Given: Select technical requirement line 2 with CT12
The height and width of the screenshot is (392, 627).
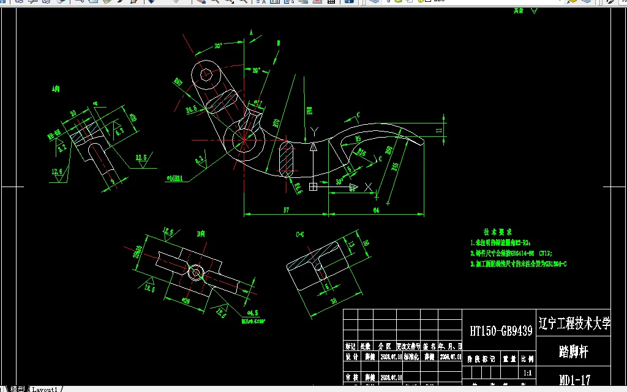Looking at the screenshot, I should click(511, 253).
